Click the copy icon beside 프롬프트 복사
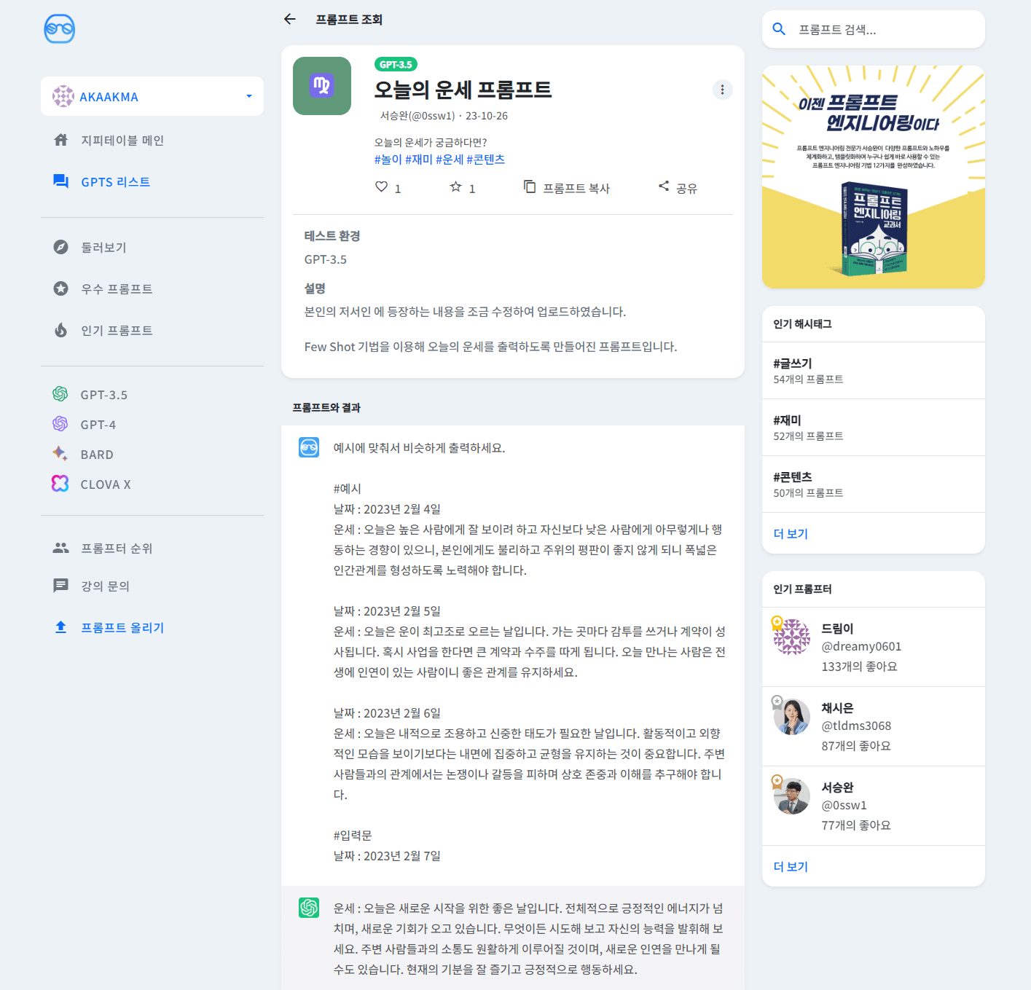Image resolution: width=1031 pixels, height=990 pixels. (x=529, y=186)
